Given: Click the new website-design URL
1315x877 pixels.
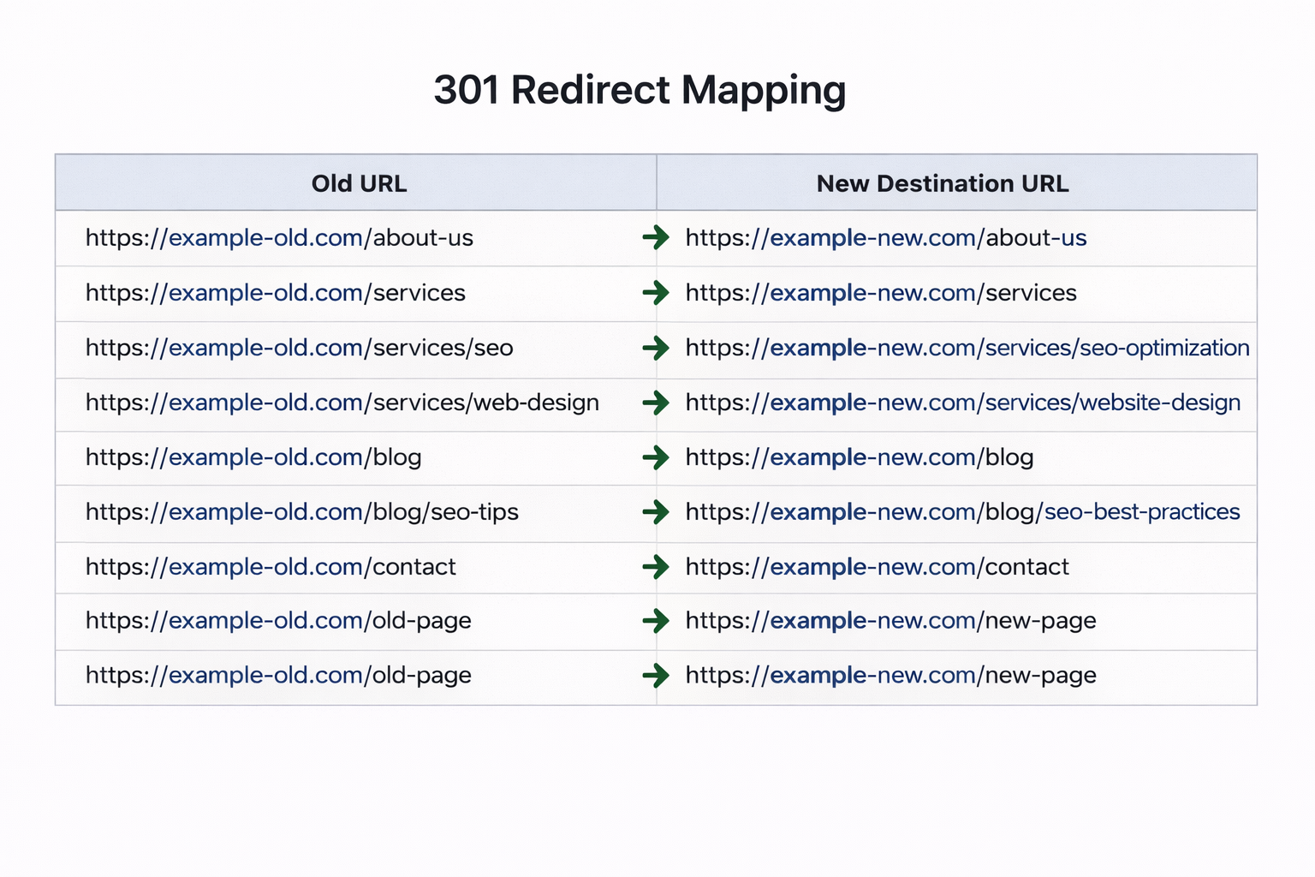Looking at the screenshot, I should pos(961,403).
